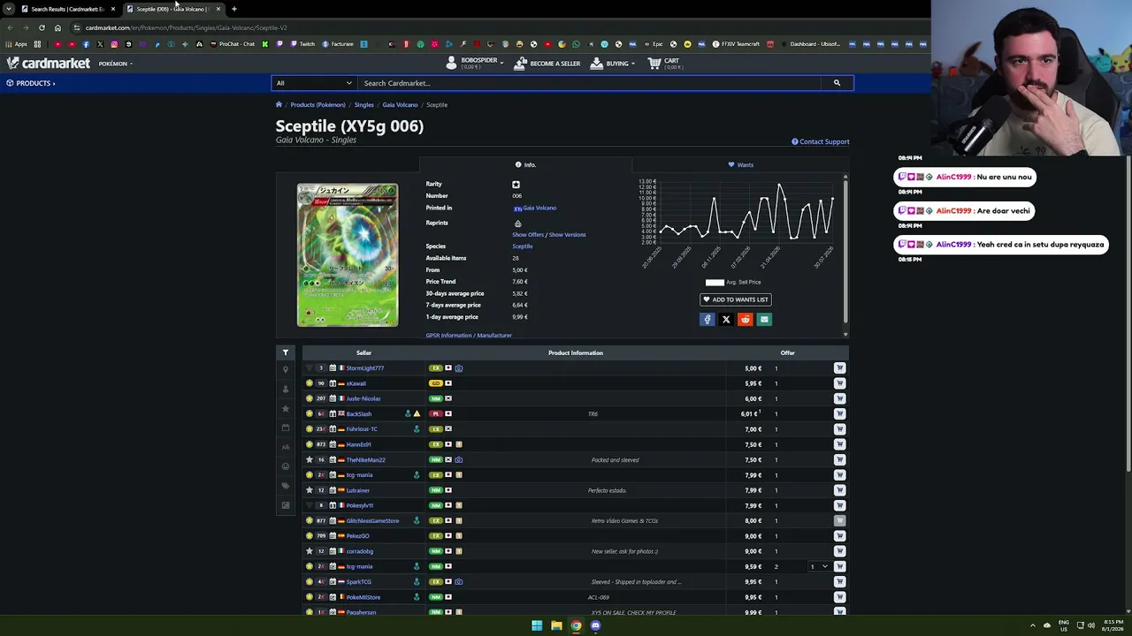Open the Gaia Volcano printed-in link
The height and width of the screenshot is (636, 1132).
pos(539,208)
